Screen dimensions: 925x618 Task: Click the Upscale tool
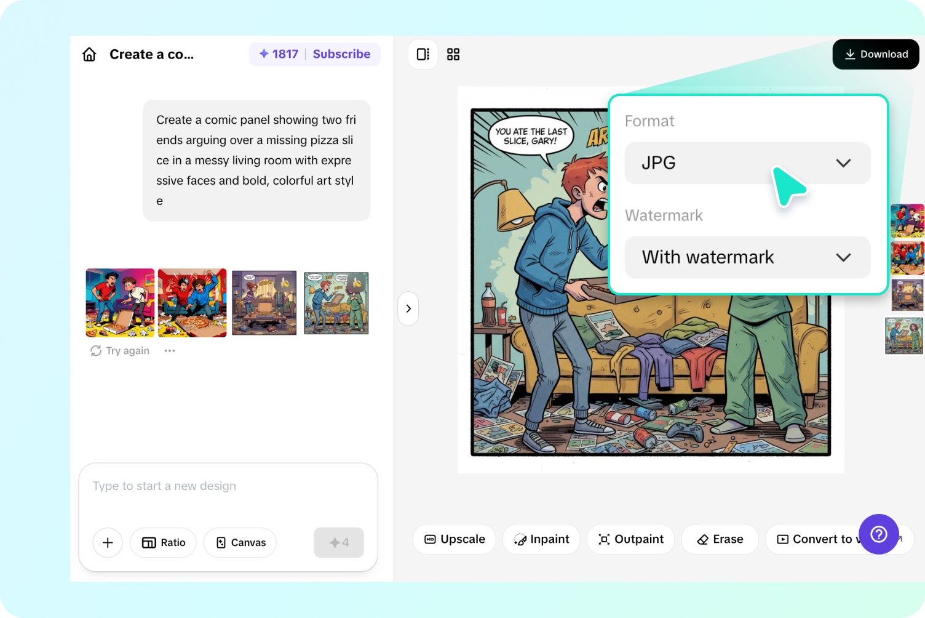click(x=455, y=539)
